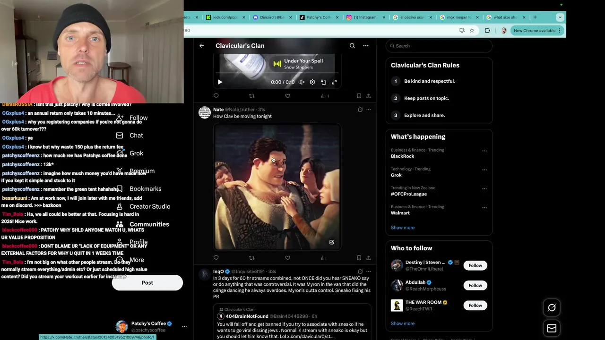
Task: Open video settings gear
Action: click(312, 82)
